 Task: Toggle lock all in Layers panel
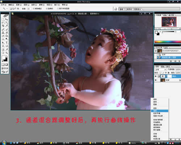pyautogui.click(x=168, y=72)
